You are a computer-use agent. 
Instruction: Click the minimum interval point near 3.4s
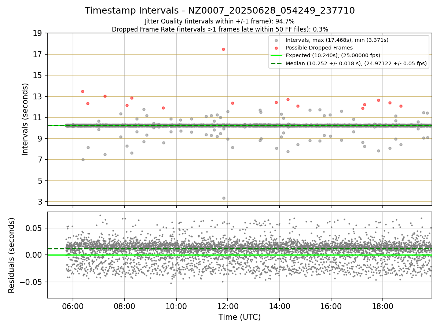coord(224,198)
